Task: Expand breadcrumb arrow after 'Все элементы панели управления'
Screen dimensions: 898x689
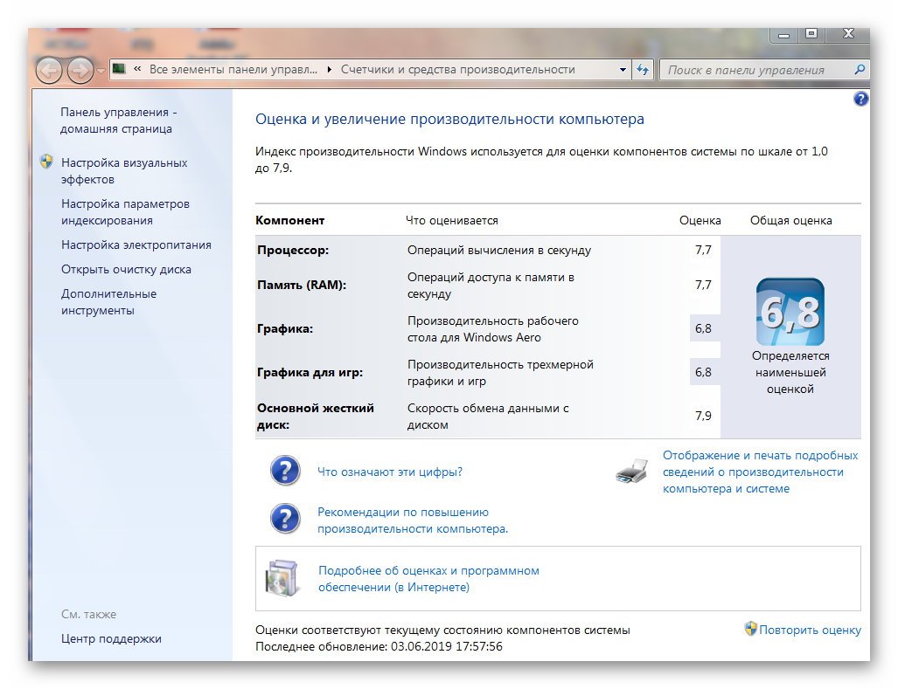Action: click(329, 70)
